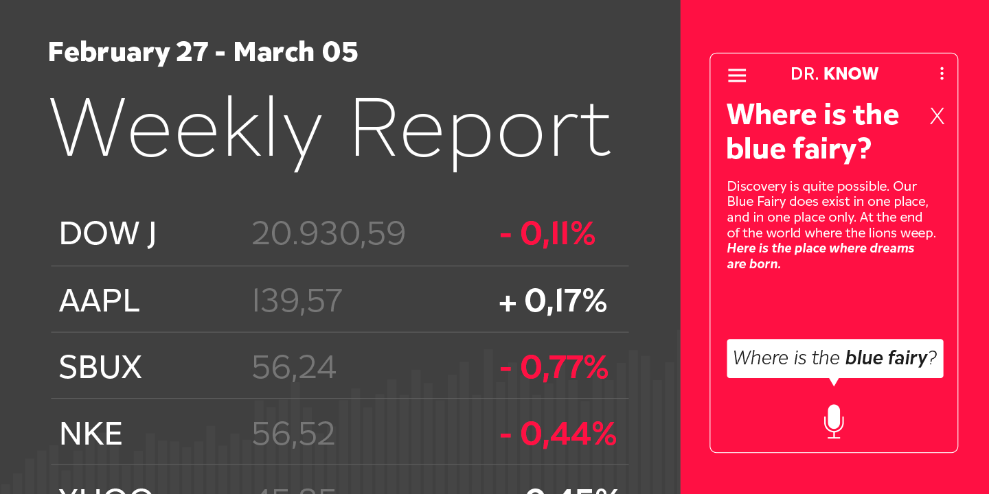The image size is (989, 494).
Task: Tap the microphone icon to speak
Action: 834,421
